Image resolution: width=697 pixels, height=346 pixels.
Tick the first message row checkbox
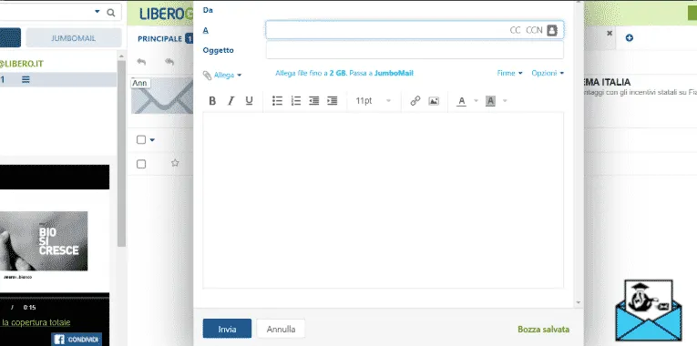(141, 164)
